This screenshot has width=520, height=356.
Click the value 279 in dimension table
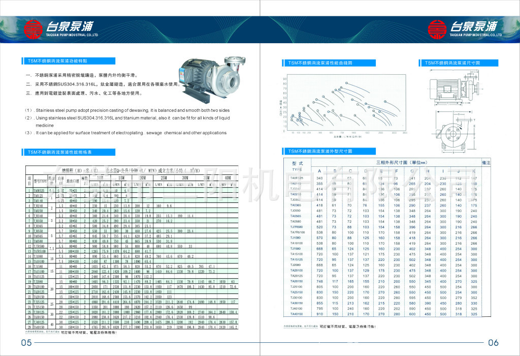pyautogui.click(x=459, y=298)
